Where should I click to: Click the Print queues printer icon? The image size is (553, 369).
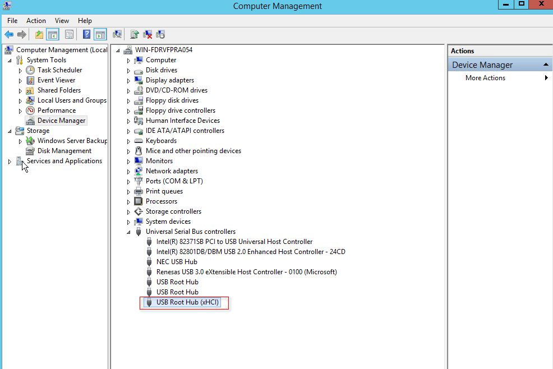click(139, 191)
